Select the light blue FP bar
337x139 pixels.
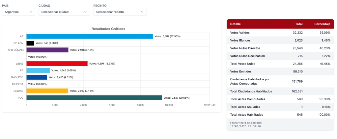pyautogui.click(x=38, y=70)
